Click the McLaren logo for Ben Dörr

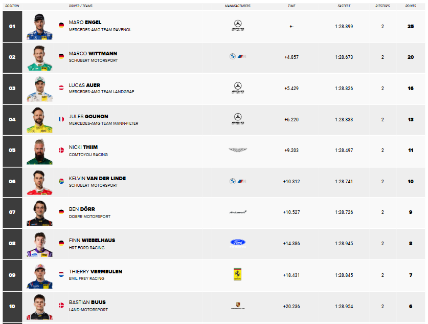coord(238,212)
